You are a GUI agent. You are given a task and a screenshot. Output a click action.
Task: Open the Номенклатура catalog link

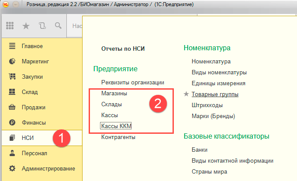tap(211, 61)
